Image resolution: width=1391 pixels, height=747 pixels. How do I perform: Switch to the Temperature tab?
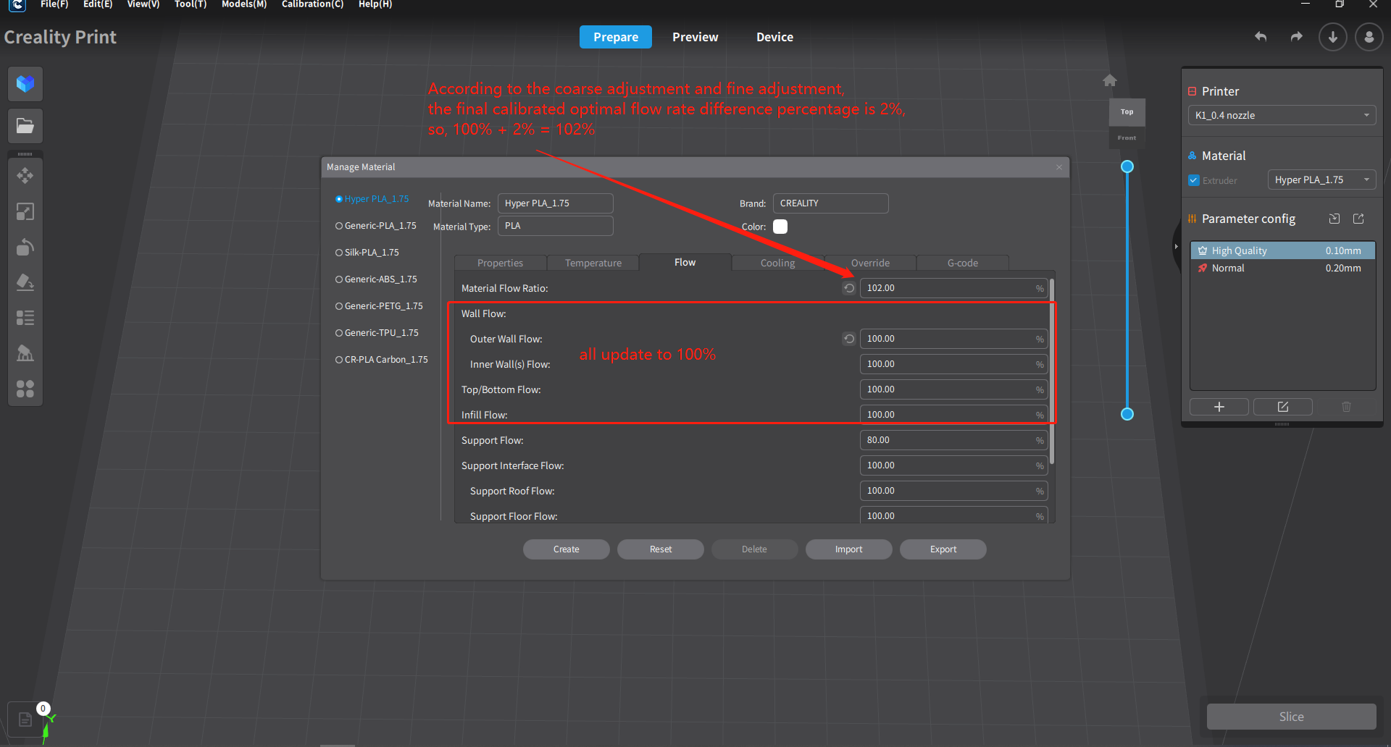(593, 263)
